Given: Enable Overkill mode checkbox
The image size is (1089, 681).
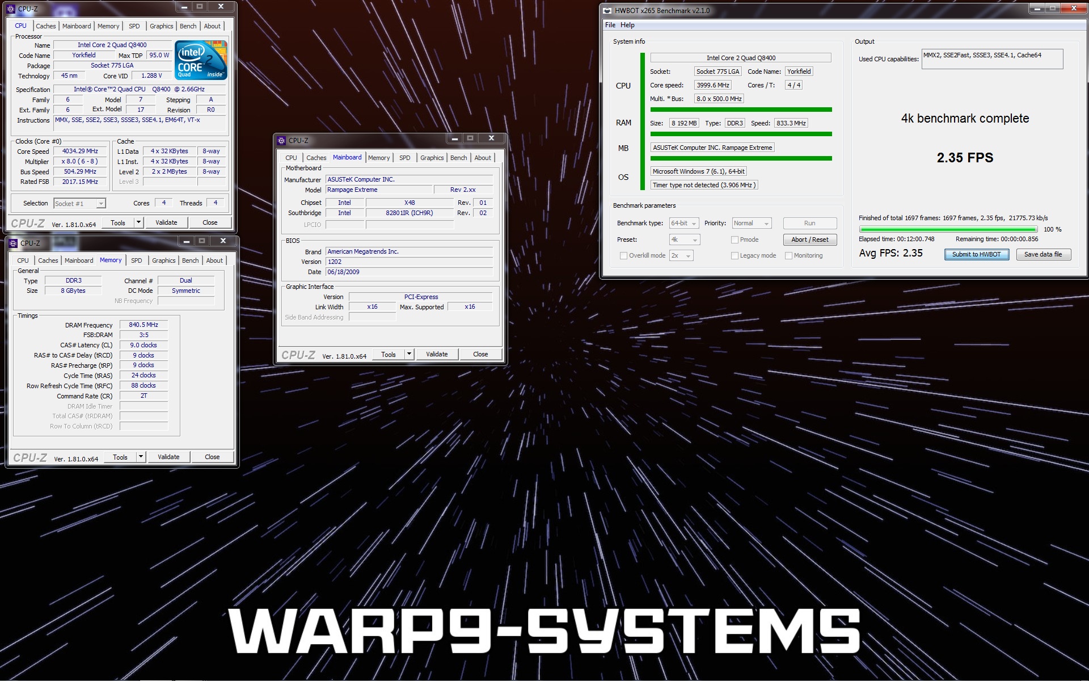Looking at the screenshot, I should [x=623, y=255].
